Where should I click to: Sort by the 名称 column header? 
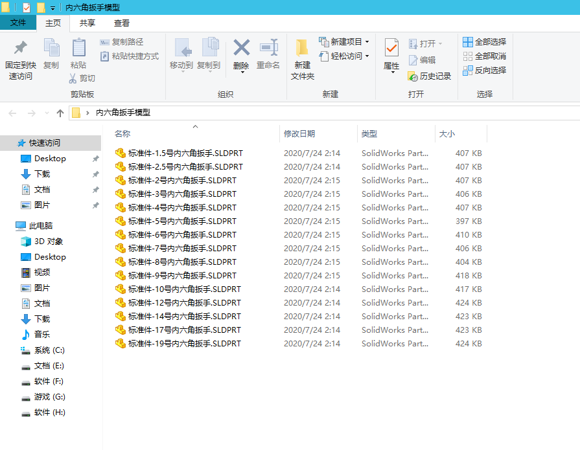[x=122, y=134]
